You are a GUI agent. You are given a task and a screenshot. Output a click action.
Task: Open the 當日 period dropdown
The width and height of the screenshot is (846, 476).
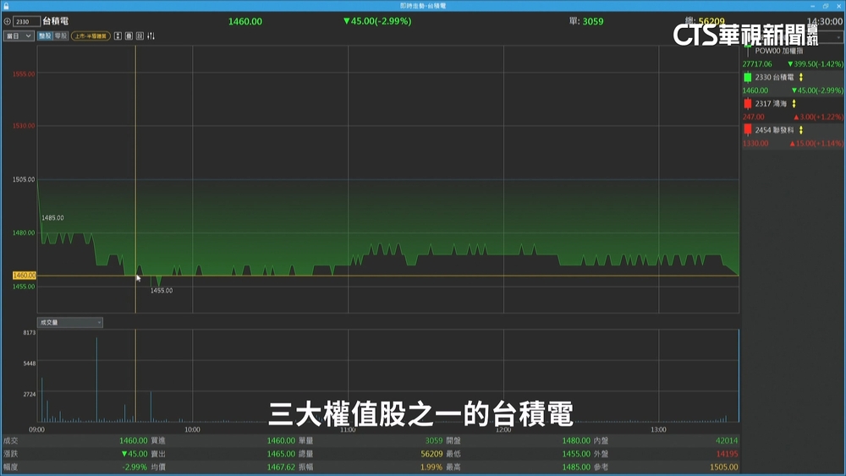coord(19,36)
